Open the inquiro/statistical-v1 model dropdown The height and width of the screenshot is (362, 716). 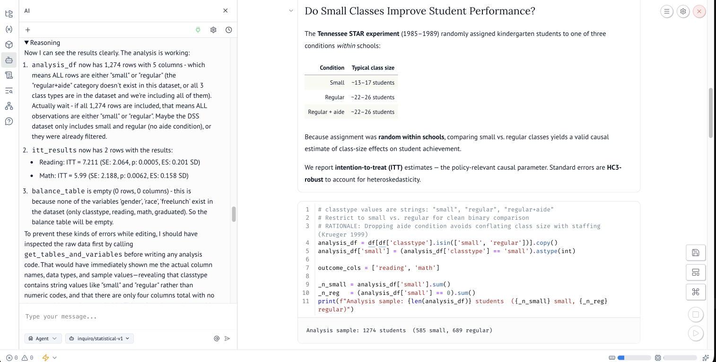(99, 338)
